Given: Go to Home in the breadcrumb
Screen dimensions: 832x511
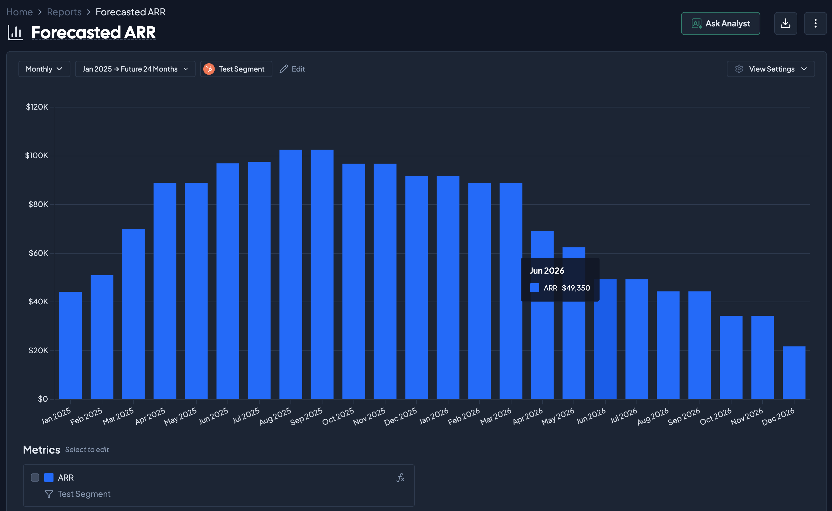Looking at the screenshot, I should pos(19,12).
